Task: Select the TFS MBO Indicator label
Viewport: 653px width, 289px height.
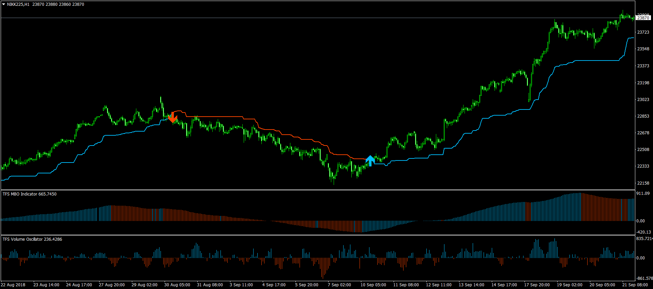Action: [x=30, y=194]
